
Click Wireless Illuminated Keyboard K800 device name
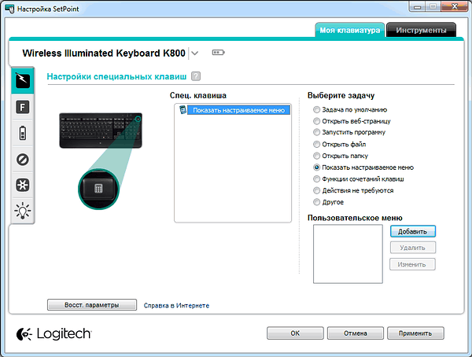(104, 53)
